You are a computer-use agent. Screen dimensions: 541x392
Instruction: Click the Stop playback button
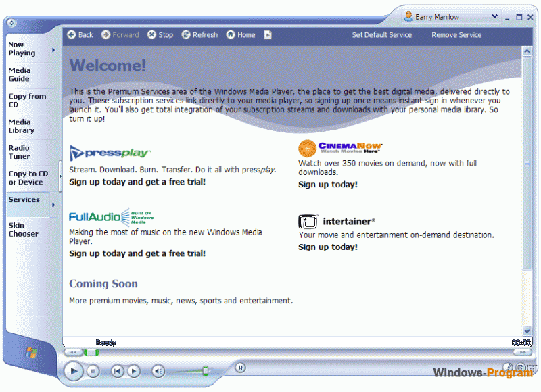click(93, 371)
